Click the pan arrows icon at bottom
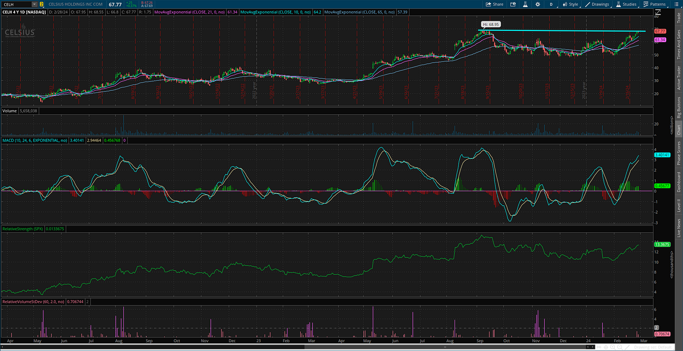Image resolution: width=683 pixels, height=351 pixels. coord(599,347)
